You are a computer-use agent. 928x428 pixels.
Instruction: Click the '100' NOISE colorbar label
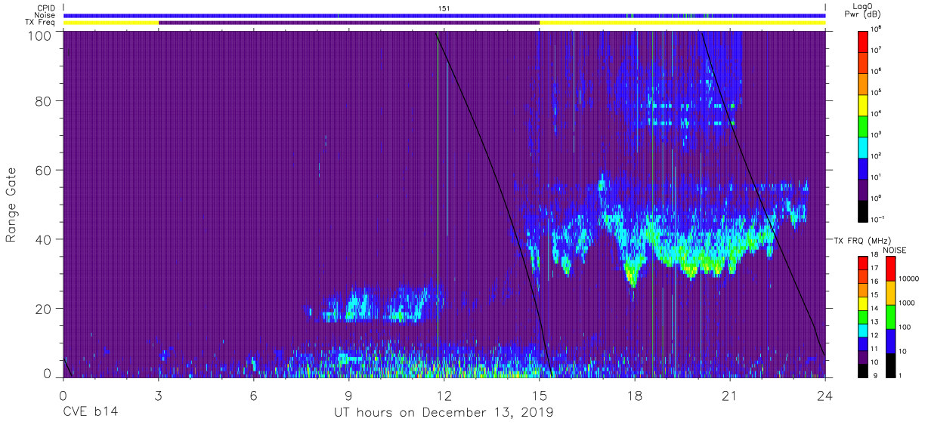point(906,328)
